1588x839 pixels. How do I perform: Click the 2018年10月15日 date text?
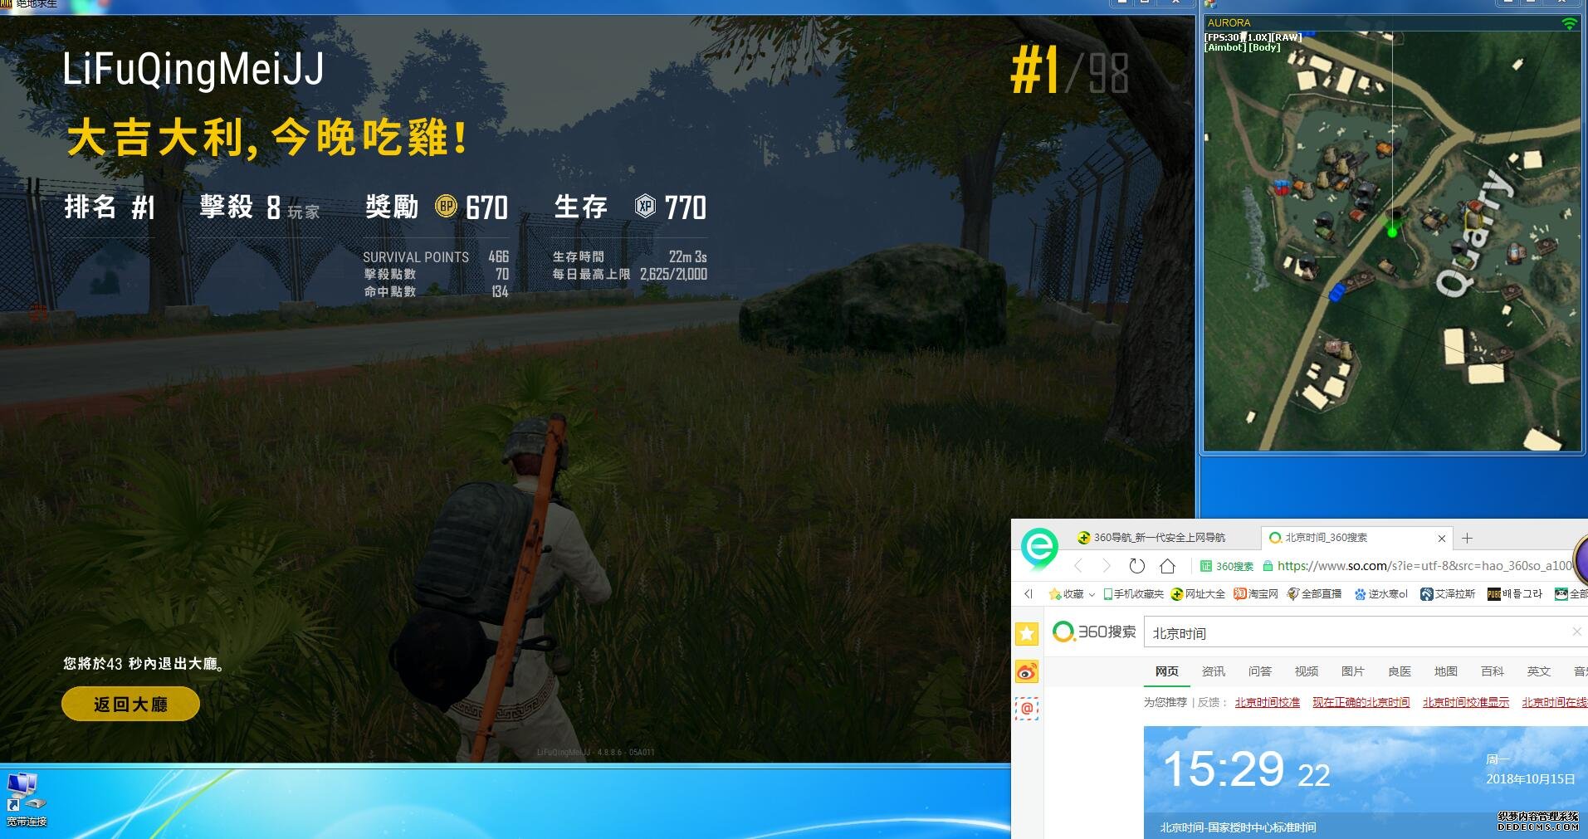click(1530, 778)
